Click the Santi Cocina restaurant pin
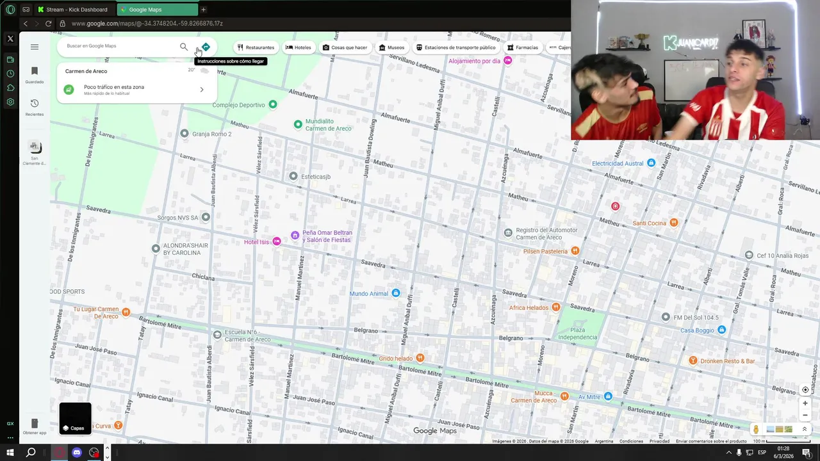The width and height of the screenshot is (820, 461). tap(674, 223)
